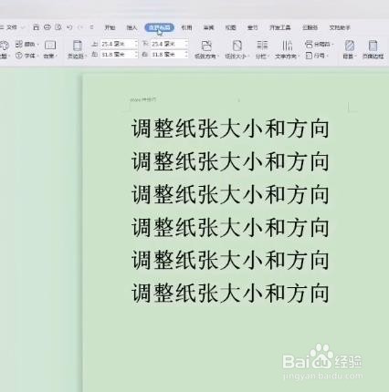Image resolution: width=389 pixels, height=392 pixels.
Task: Edit the right margin 31.8 毫米 field
Action: click(x=168, y=55)
